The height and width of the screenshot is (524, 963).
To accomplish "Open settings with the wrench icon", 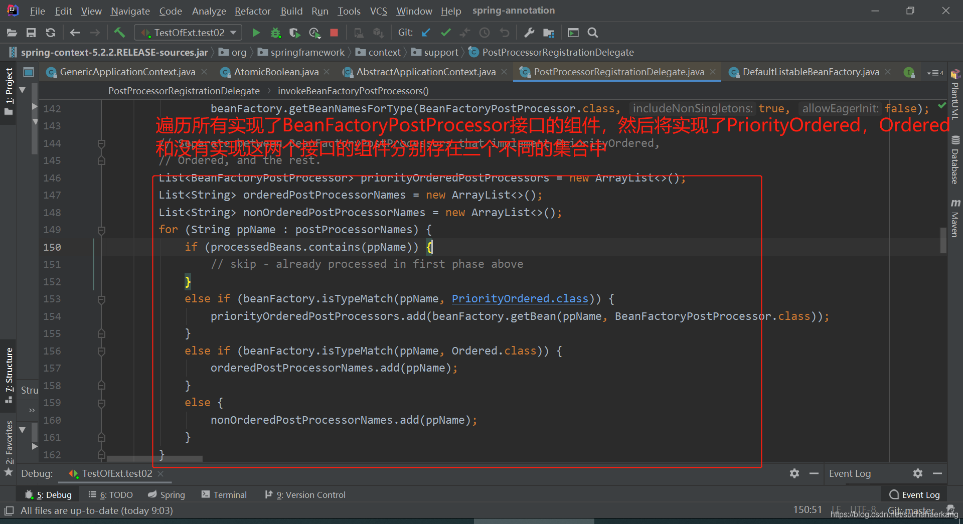I will (529, 33).
